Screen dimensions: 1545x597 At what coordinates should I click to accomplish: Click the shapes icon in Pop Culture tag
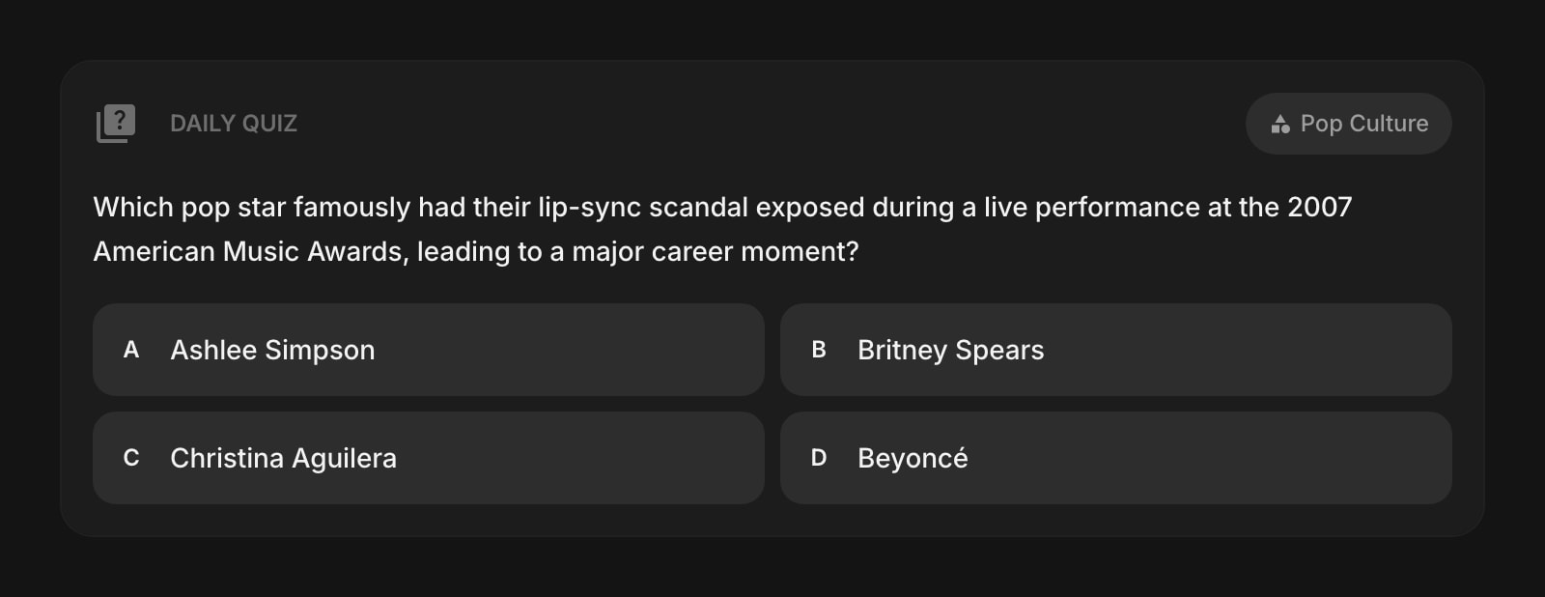point(1280,124)
